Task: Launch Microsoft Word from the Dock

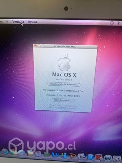Action: tap(56, 155)
